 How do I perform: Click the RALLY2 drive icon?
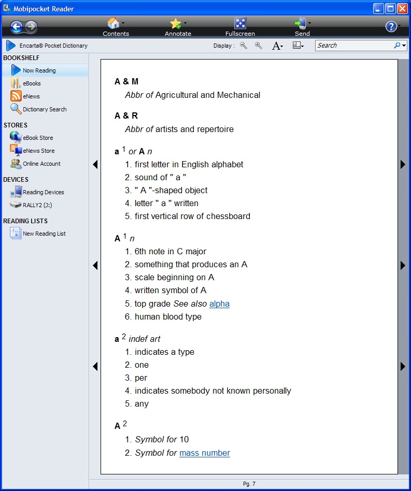pos(16,205)
